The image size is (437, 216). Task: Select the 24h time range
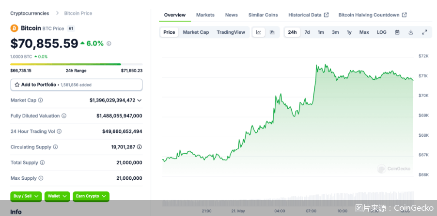(x=292, y=32)
